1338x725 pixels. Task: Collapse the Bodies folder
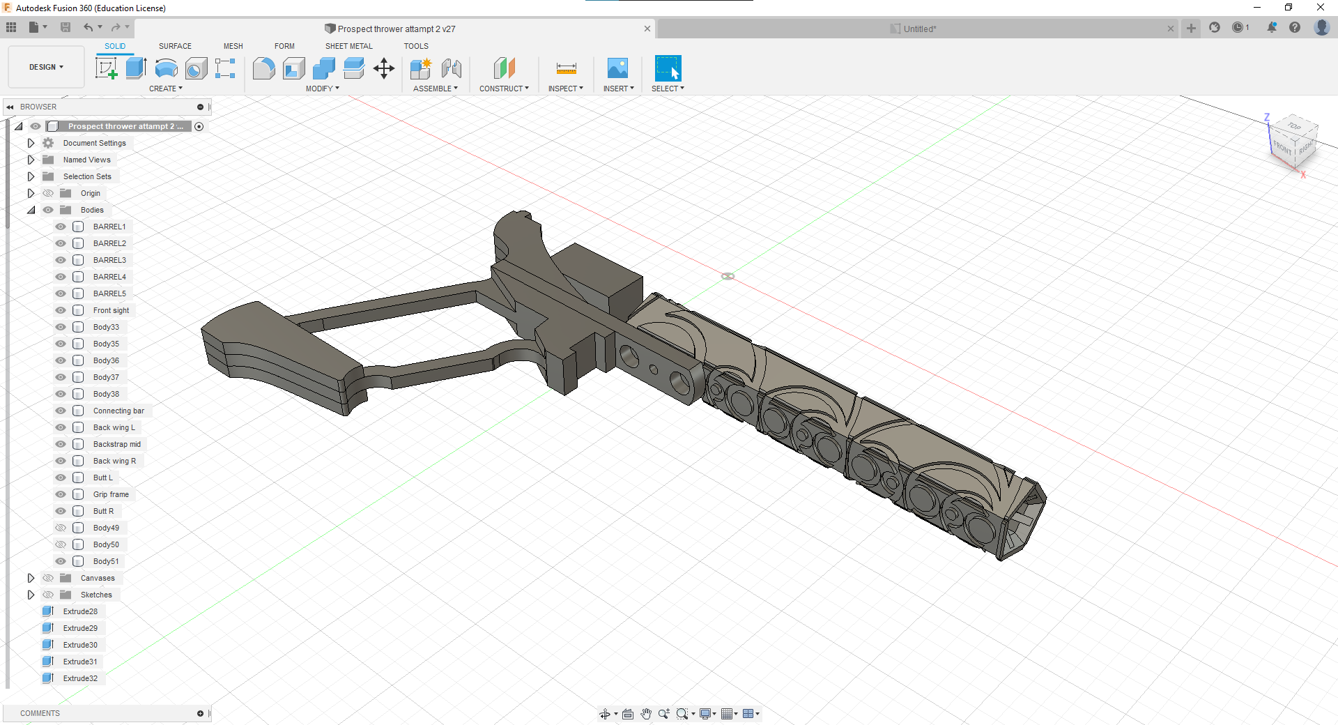(31, 210)
